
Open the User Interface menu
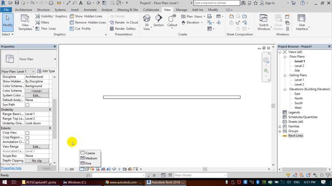(x=302, y=22)
